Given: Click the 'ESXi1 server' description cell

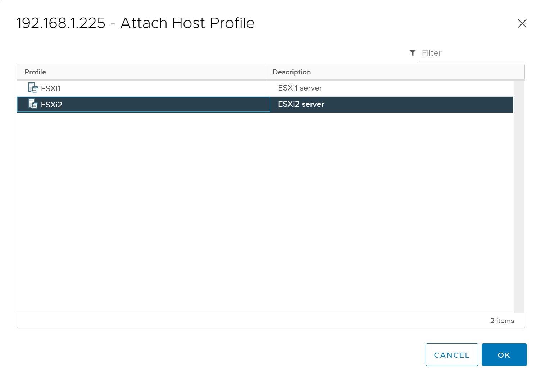Looking at the screenshot, I should 300,88.
